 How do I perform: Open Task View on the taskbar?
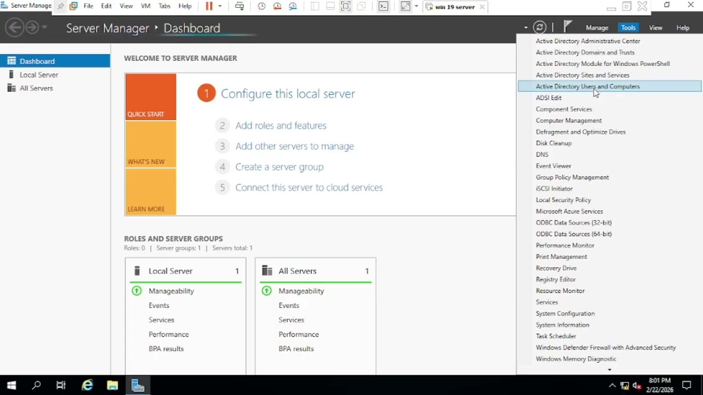pyautogui.click(x=61, y=385)
